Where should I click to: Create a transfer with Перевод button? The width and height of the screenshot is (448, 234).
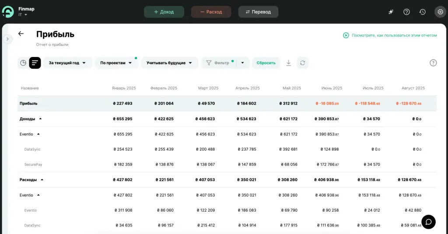258,12
